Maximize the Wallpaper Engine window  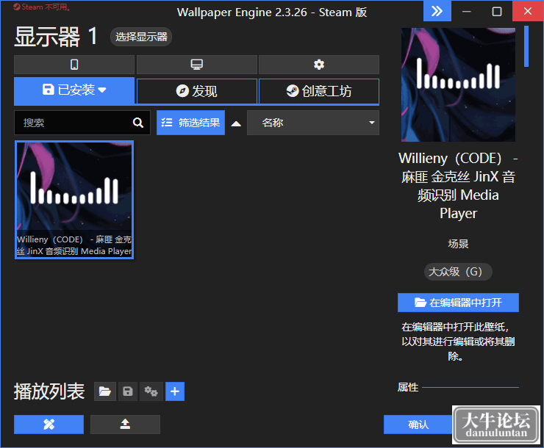coord(497,11)
